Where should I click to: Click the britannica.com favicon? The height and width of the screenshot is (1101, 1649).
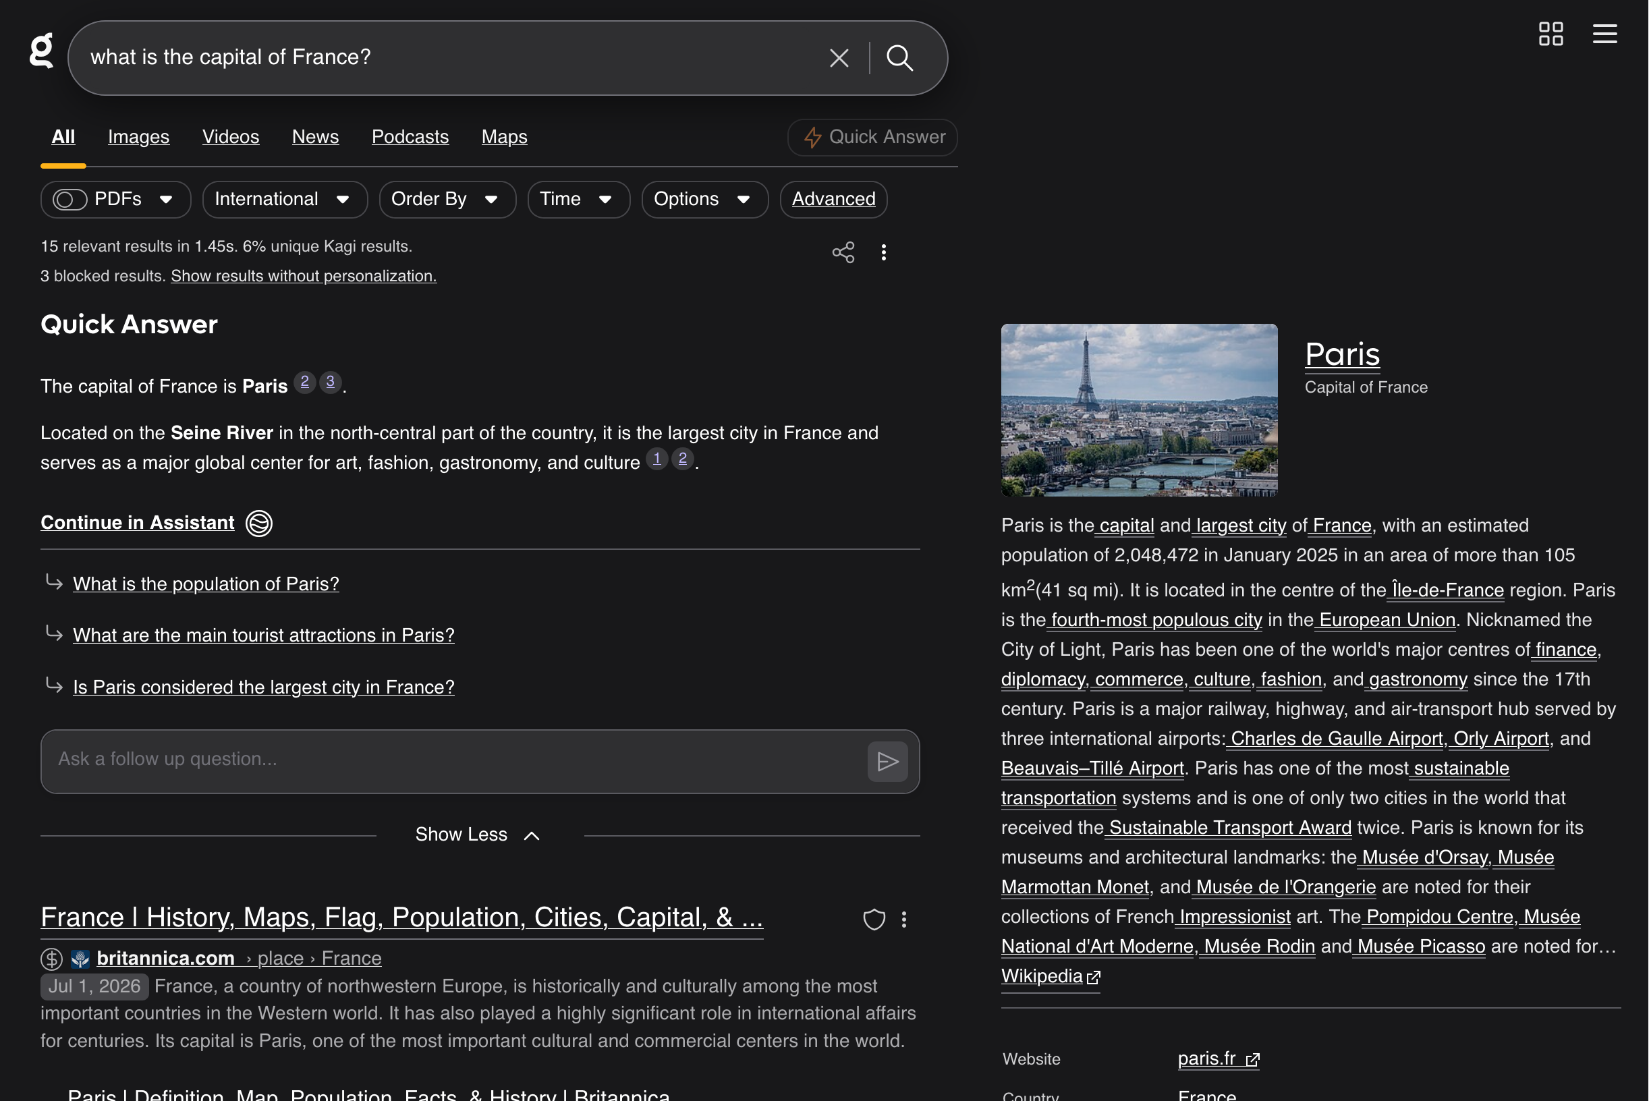pos(80,959)
